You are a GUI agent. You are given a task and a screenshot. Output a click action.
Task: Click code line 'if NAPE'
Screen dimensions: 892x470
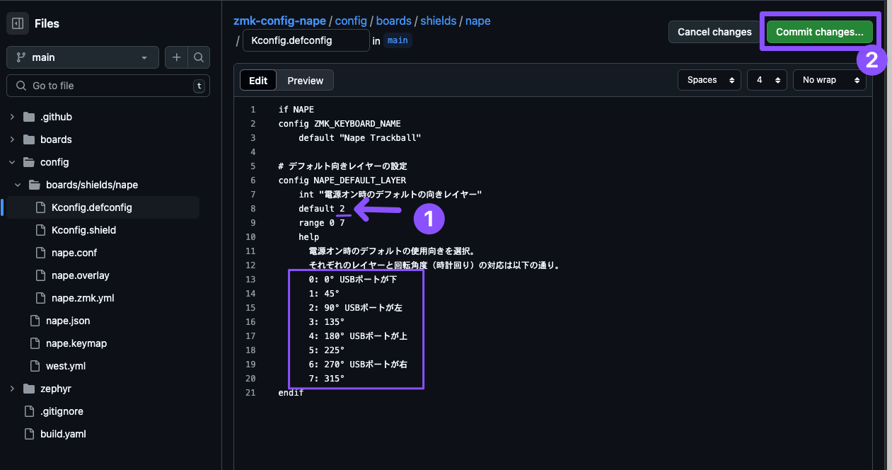point(296,109)
